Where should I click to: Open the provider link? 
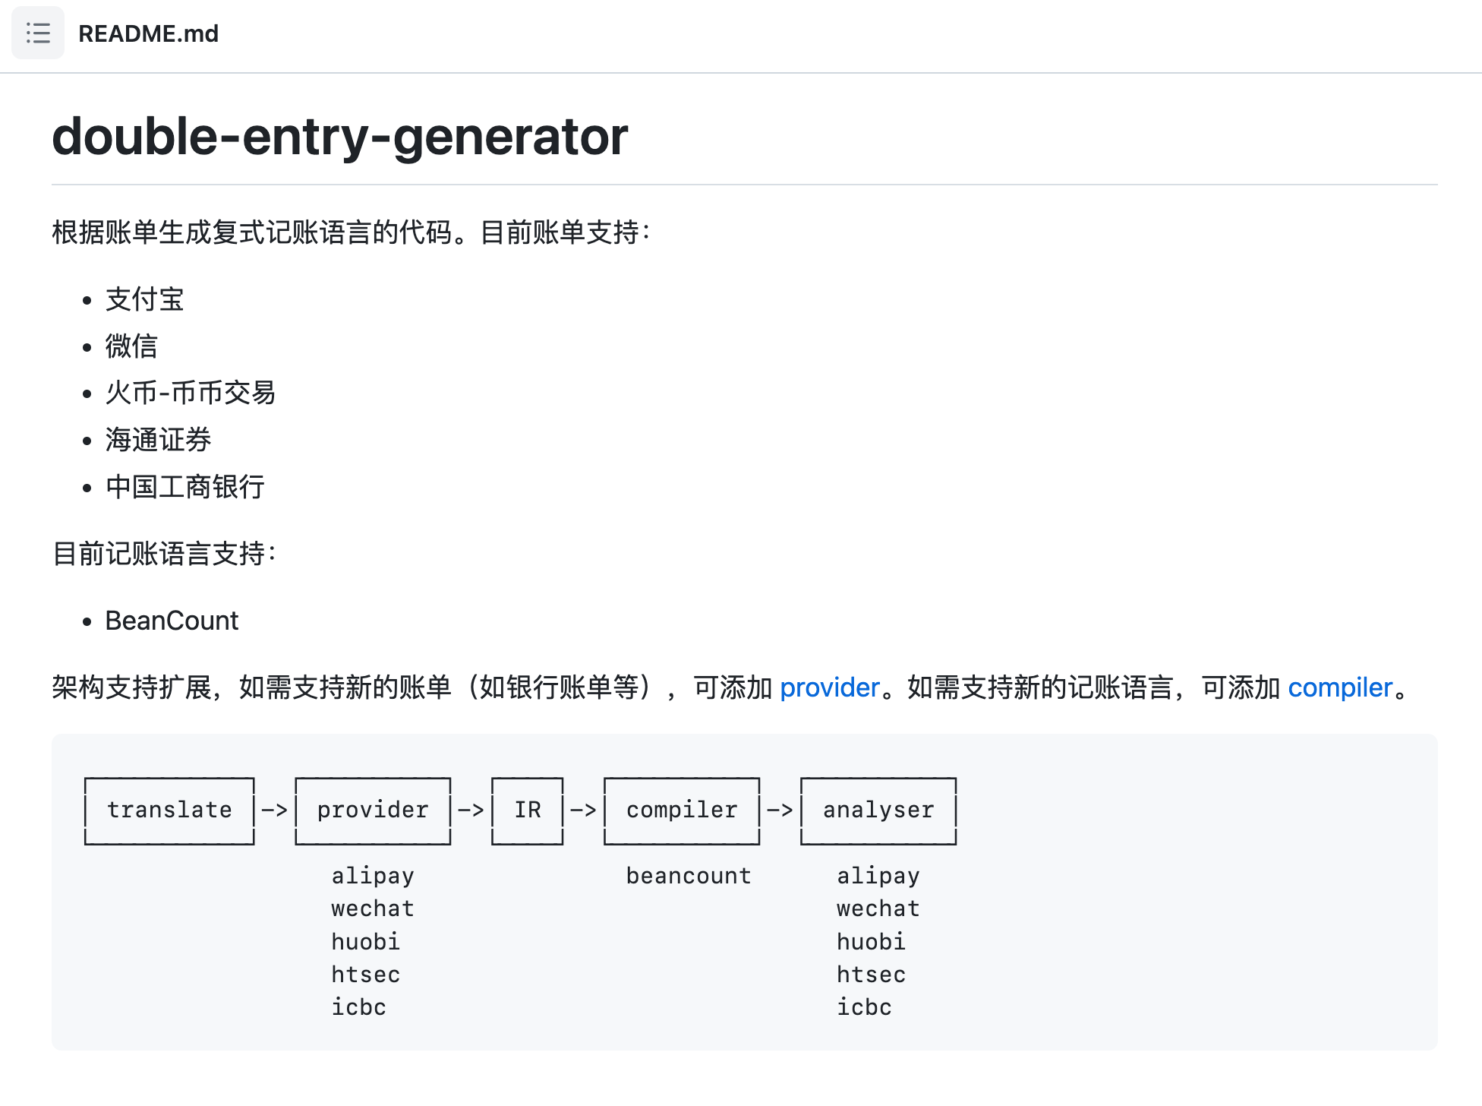830,687
